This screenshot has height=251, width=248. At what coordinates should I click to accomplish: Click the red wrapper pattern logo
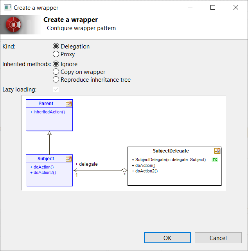click(13, 25)
